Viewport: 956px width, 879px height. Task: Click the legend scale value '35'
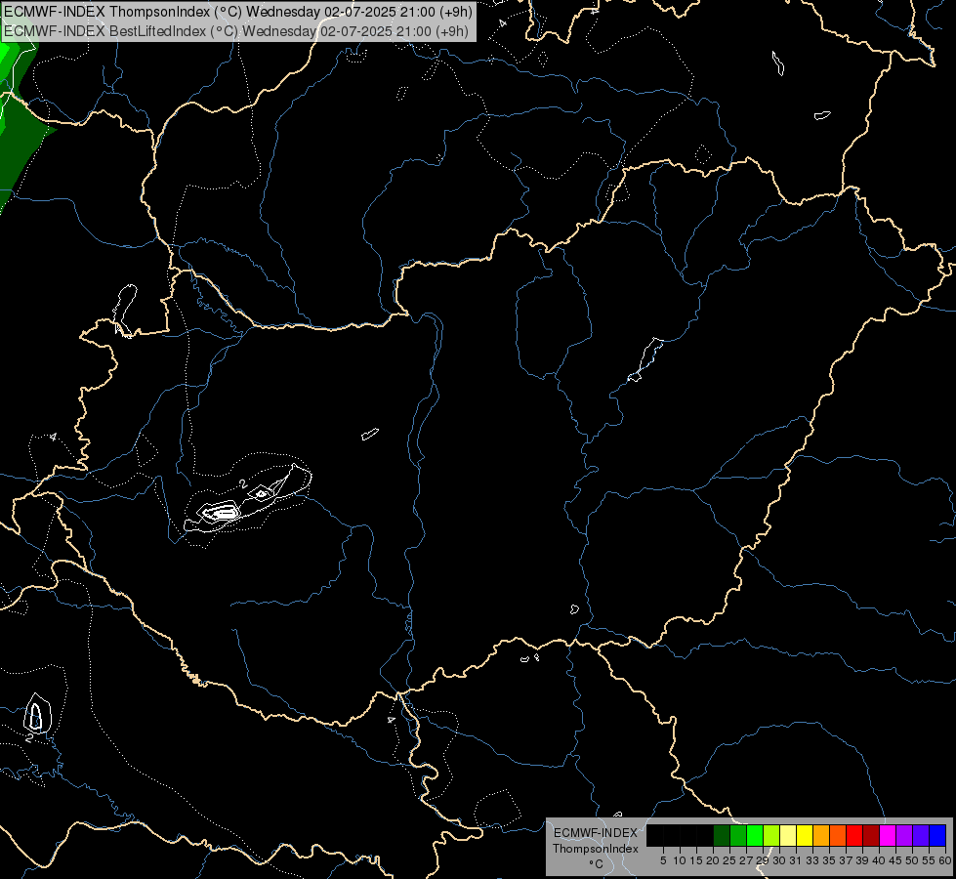[829, 860]
